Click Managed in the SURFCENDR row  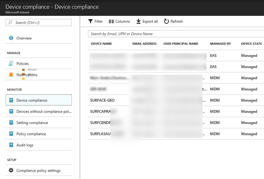249,123
